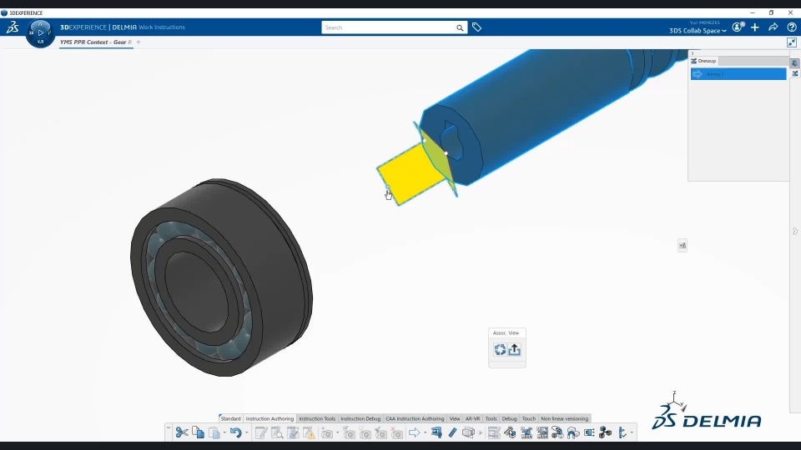The width and height of the screenshot is (801, 450).
Task: Click the magnifier search button
Action: [x=460, y=27]
